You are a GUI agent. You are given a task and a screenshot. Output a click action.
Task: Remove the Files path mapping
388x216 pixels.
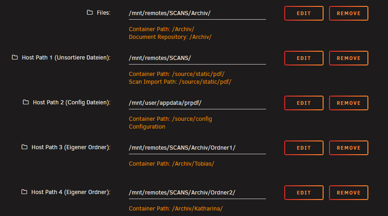[x=348, y=13]
